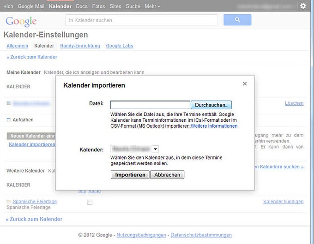Click the Löschen link

294,103
